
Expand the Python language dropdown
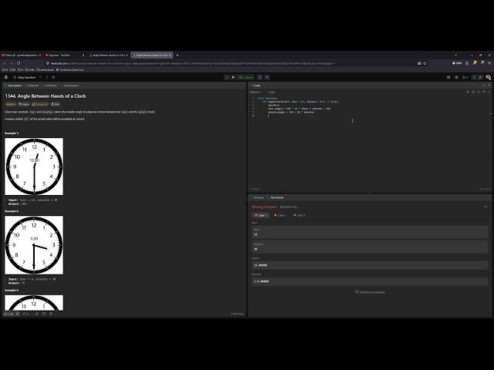pos(255,92)
